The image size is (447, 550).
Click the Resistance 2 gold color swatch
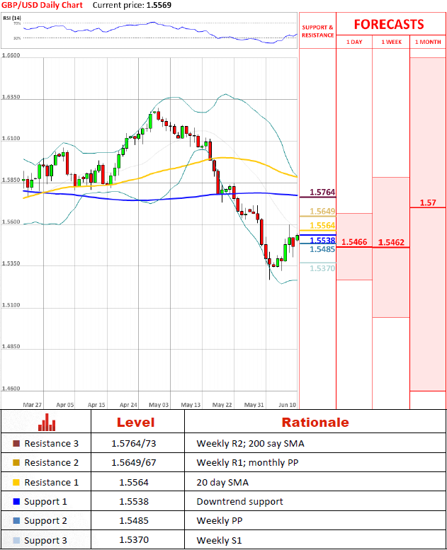16,463
